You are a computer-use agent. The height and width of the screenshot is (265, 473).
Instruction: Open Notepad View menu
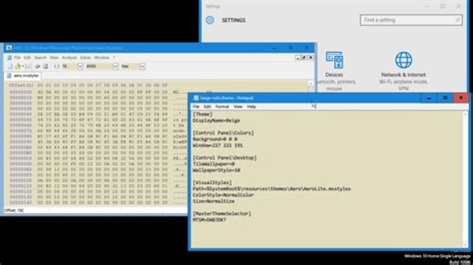[x=238, y=107]
